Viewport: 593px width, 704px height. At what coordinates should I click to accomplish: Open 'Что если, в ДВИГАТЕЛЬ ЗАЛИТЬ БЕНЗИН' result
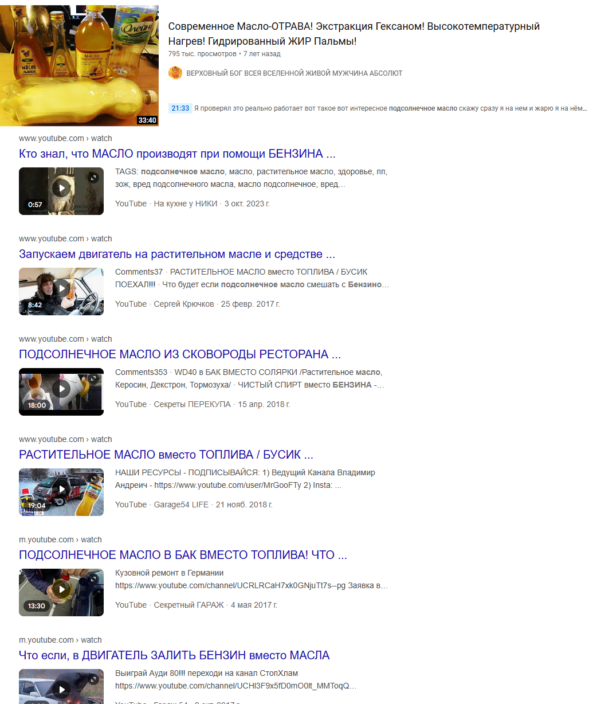(x=174, y=655)
